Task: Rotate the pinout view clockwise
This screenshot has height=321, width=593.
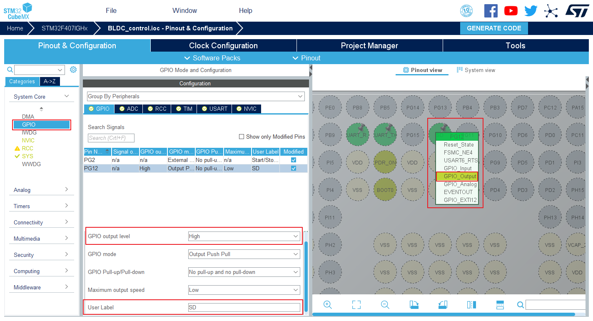Action: pos(414,305)
